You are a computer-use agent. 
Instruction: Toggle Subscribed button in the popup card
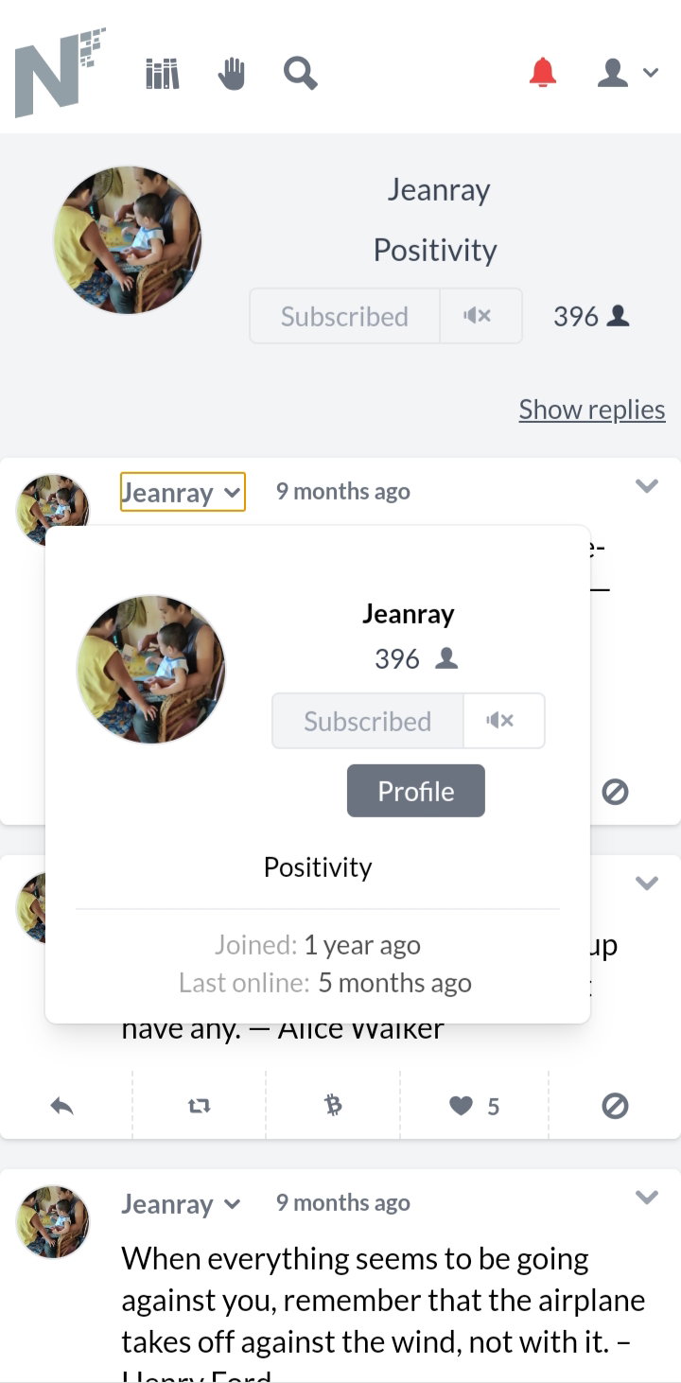tap(368, 721)
